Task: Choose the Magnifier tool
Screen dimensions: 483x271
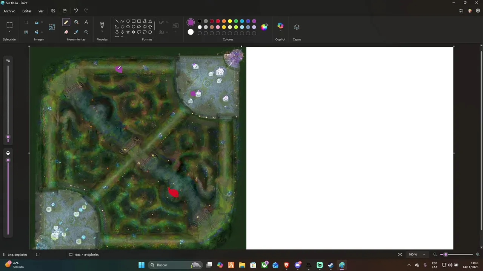Action: 86,32
